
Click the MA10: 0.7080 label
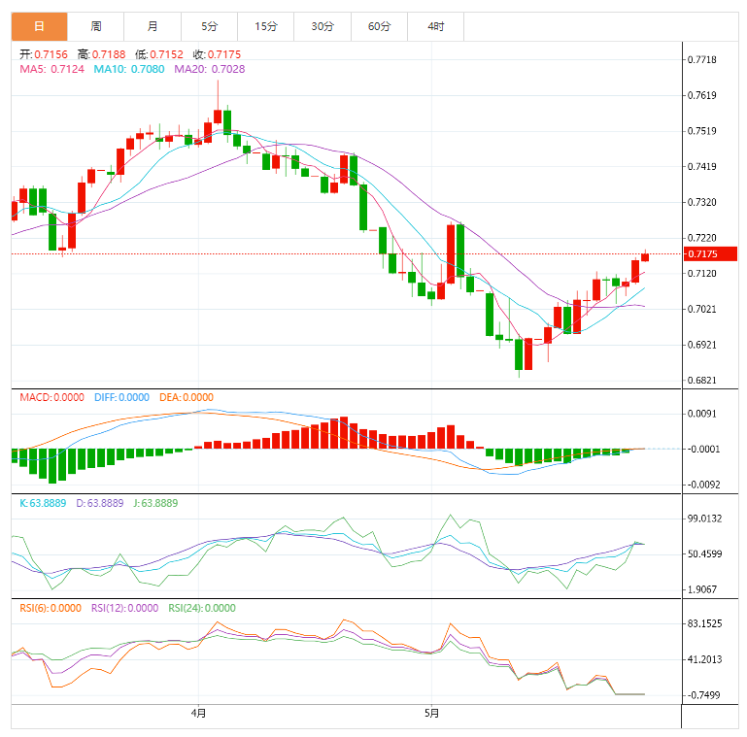pos(129,69)
